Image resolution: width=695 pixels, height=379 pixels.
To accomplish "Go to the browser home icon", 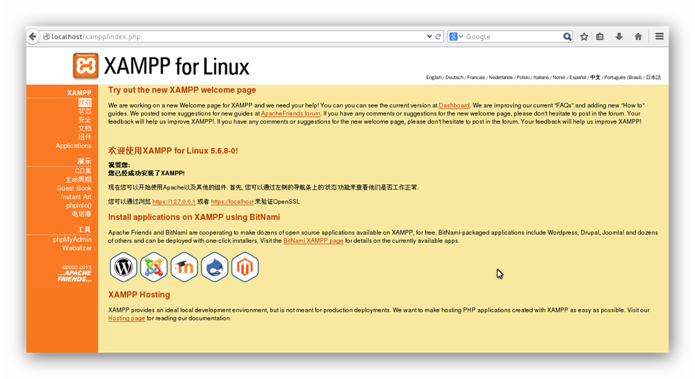I will (638, 37).
